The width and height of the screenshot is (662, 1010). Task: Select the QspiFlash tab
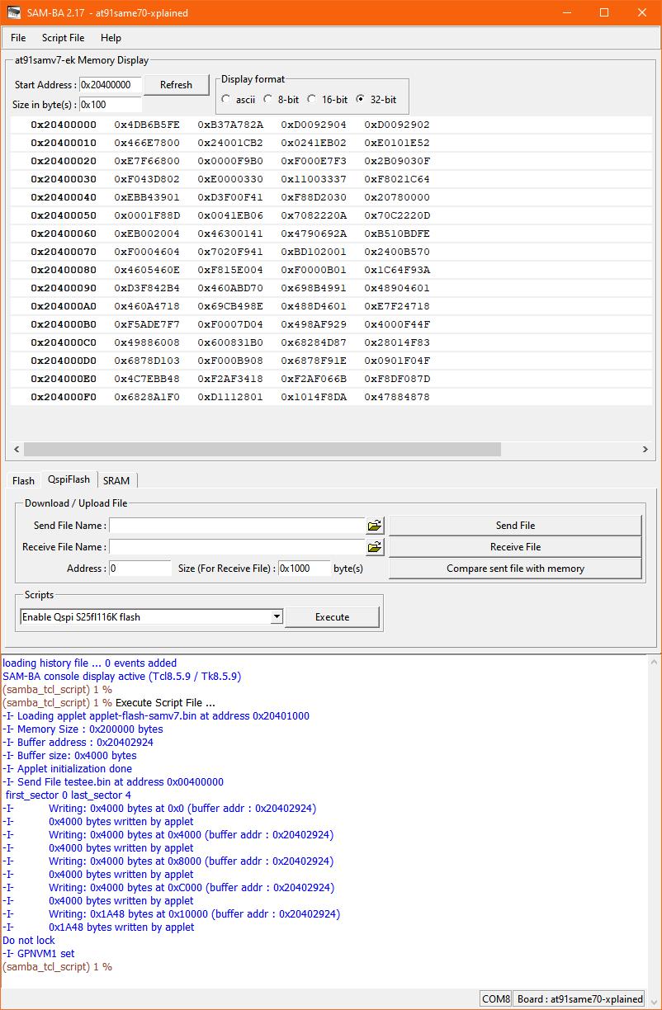pos(69,479)
